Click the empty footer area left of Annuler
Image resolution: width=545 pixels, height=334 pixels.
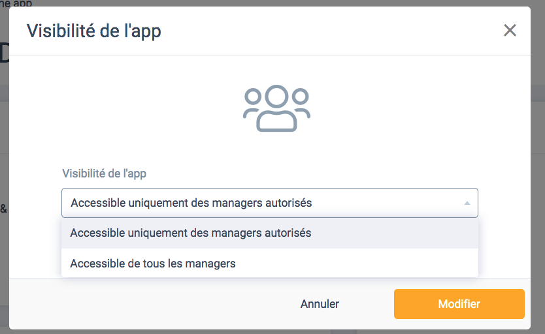(150, 304)
